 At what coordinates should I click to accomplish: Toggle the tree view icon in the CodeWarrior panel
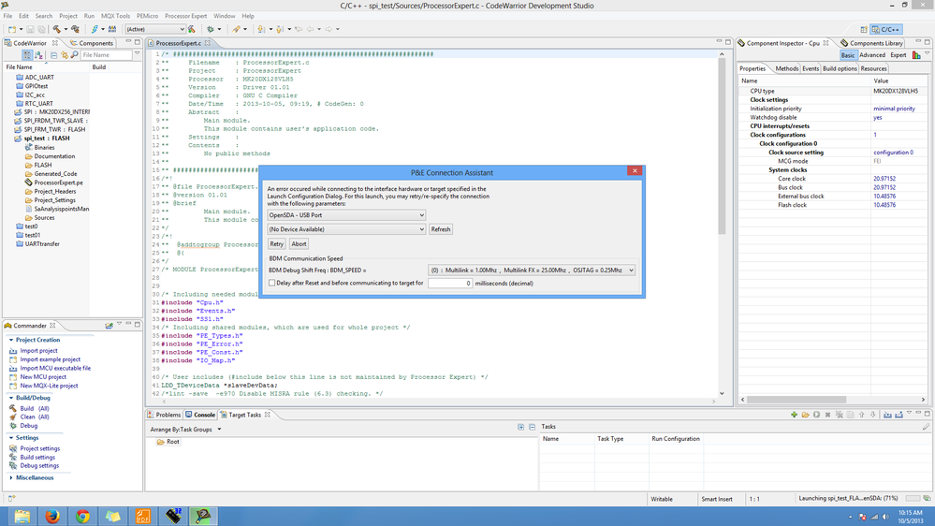[x=27, y=55]
